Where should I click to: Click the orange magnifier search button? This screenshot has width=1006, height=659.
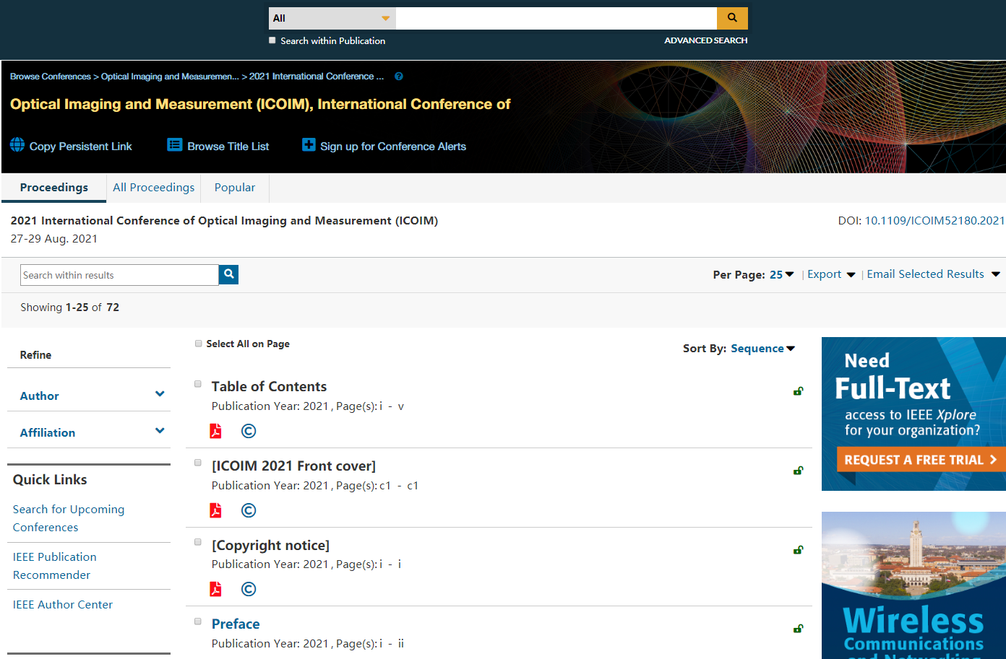tap(732, 18)
